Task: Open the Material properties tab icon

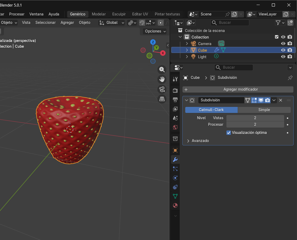Action: coord(175,205)
